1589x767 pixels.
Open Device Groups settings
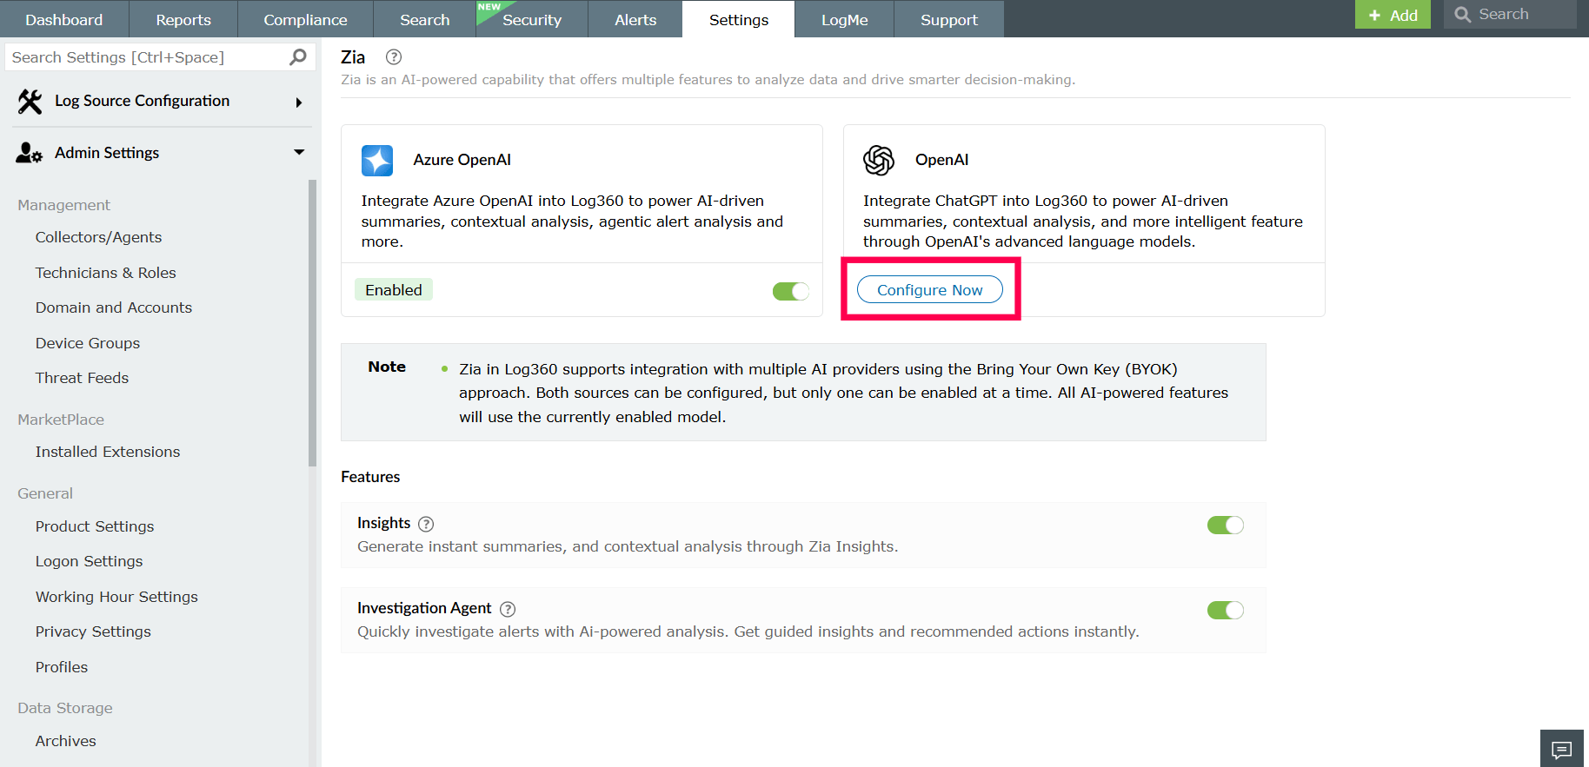coord(88,343)
